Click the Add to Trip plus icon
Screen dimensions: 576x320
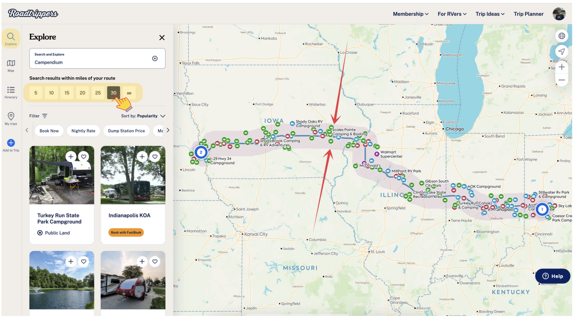click(11, 143)
